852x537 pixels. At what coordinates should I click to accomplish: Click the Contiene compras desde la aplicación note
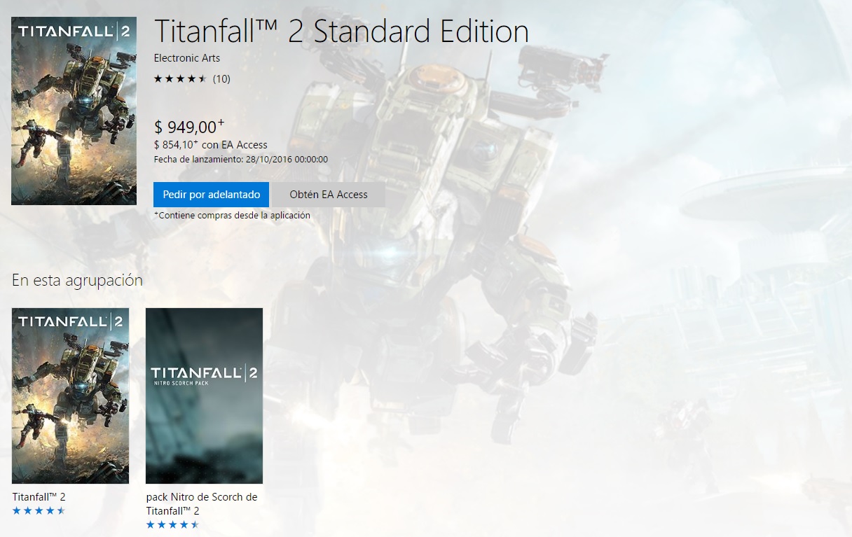point(232,216)
